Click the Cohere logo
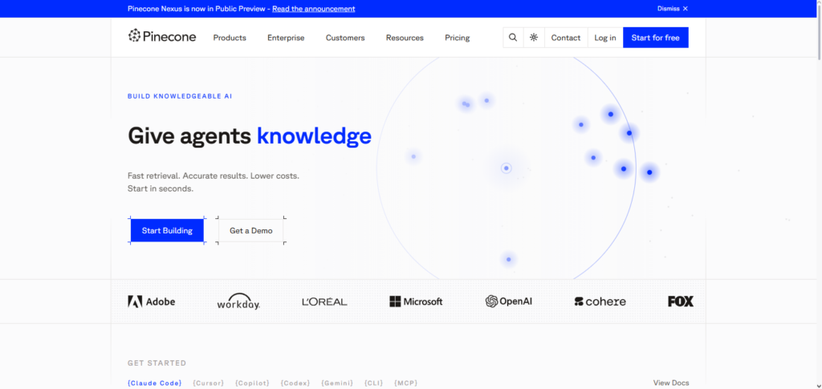This screenshot has width=822, height=389. click(x=600, y=302)
